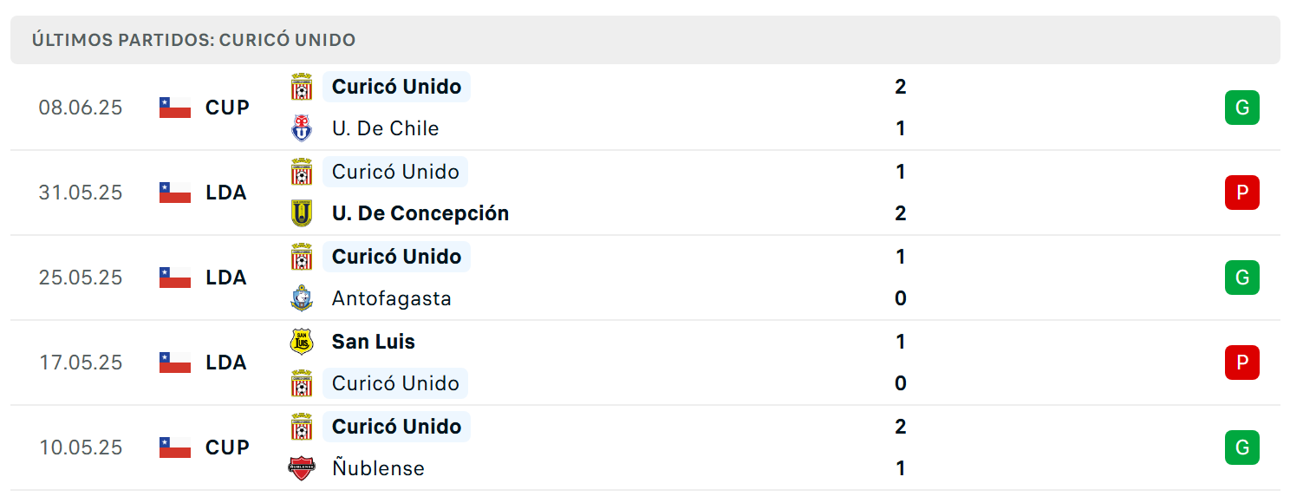Screen dimensions: 1290x503
Task: Open the Ñublense team link
Action: point(379,468)
